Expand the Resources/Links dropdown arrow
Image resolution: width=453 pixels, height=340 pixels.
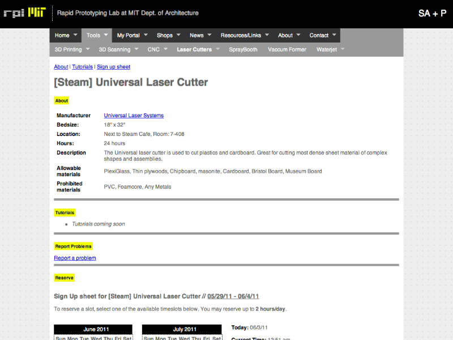tap(267, 35)
